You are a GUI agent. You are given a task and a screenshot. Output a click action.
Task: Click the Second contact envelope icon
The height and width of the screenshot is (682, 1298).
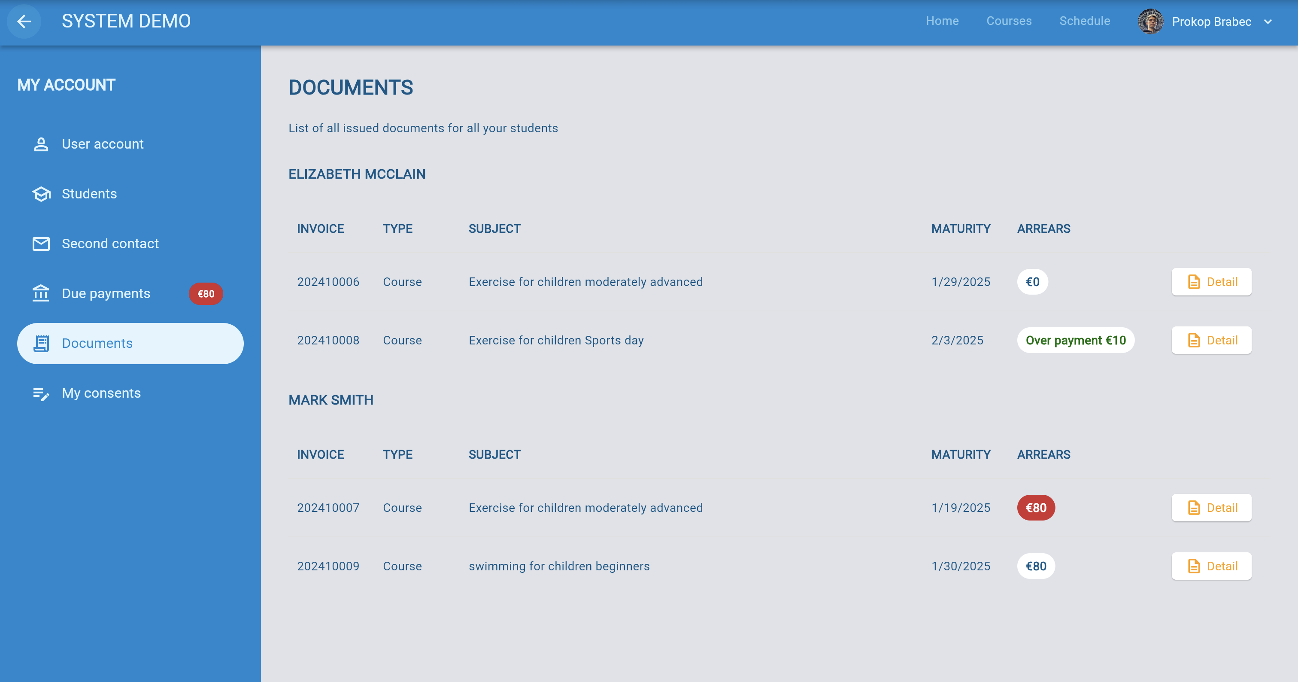tap(41, 244)
